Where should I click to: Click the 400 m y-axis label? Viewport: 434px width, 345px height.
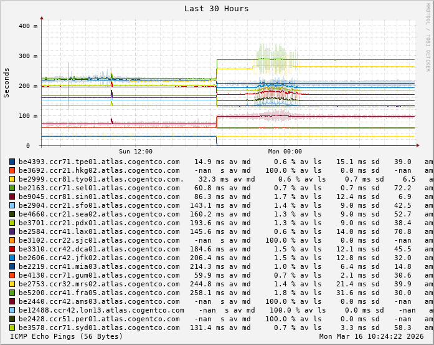click(x=27, y=26)
